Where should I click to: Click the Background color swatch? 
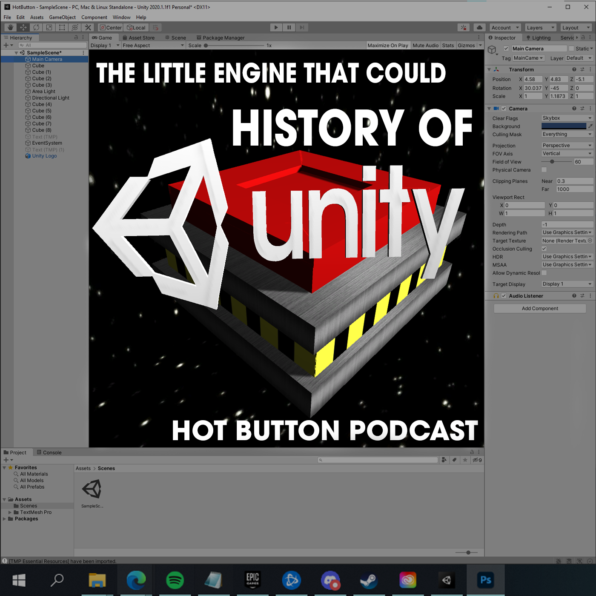click(564, 126)
